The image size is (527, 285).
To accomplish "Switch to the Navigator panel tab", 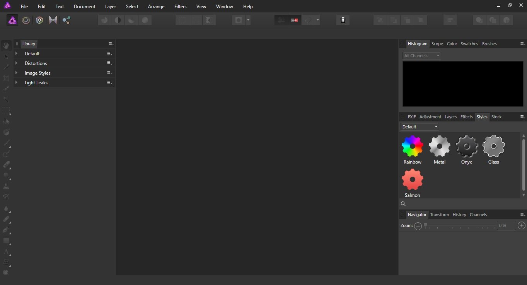I will click(417, 215).
